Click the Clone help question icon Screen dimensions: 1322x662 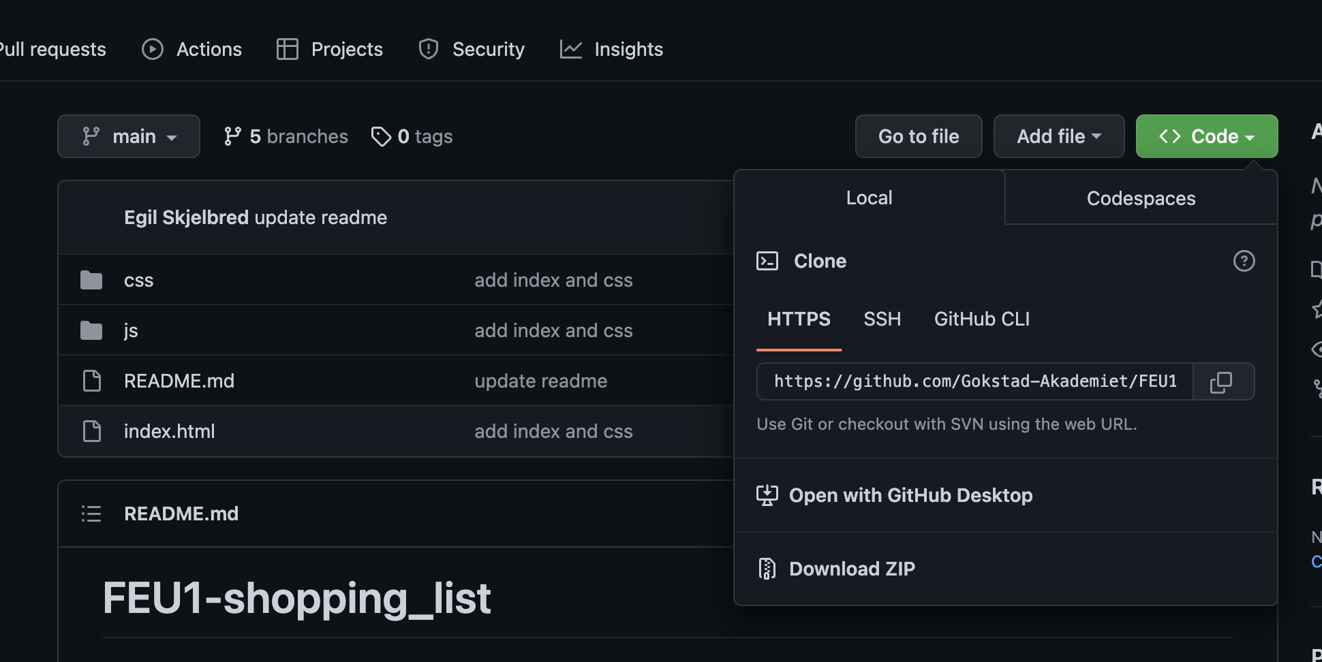[1244, 261]
